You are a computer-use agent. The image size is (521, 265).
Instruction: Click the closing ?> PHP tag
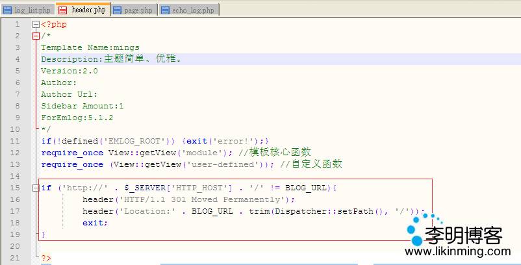45,259
